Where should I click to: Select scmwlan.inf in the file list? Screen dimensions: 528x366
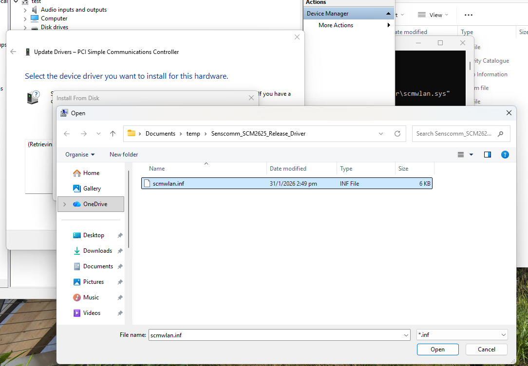pos(286,184)
